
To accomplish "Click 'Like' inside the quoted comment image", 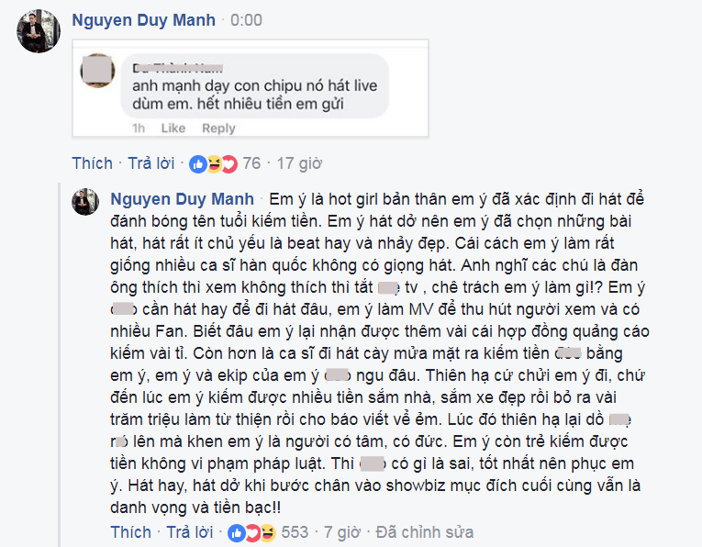I will (173, 128).
